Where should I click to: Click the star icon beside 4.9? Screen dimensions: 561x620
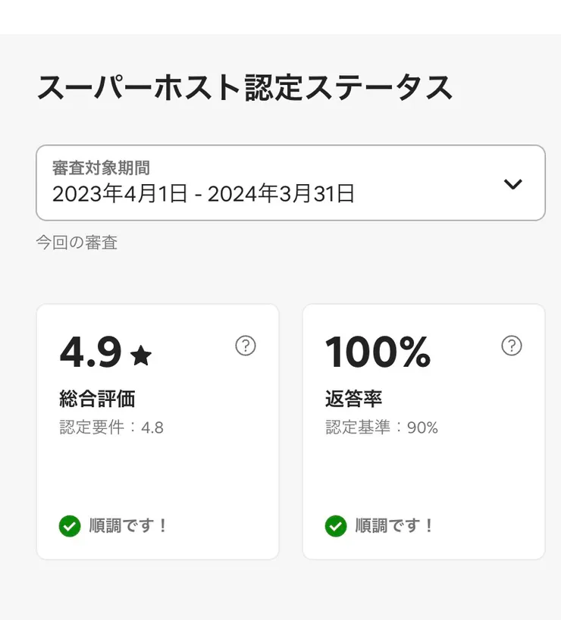(141, 355)
